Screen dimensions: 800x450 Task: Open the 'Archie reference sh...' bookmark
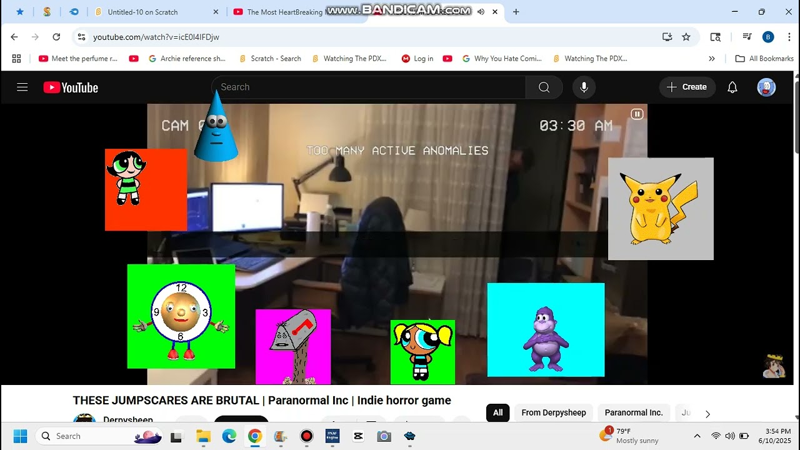click(x=187, y=59)
